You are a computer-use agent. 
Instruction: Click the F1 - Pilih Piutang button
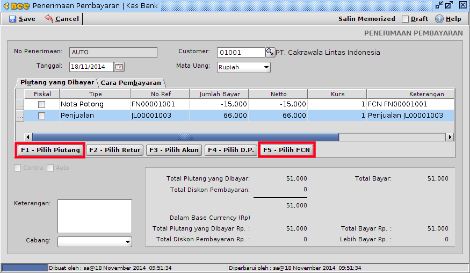pos(50,150)
